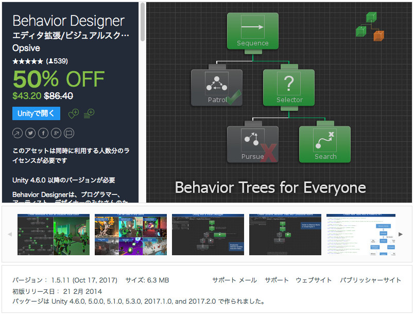The height and width of the screenshot is (314, 414).
Task: Click the 初版リリース日 21 2月 2014 text
Action: coord(57,291)
